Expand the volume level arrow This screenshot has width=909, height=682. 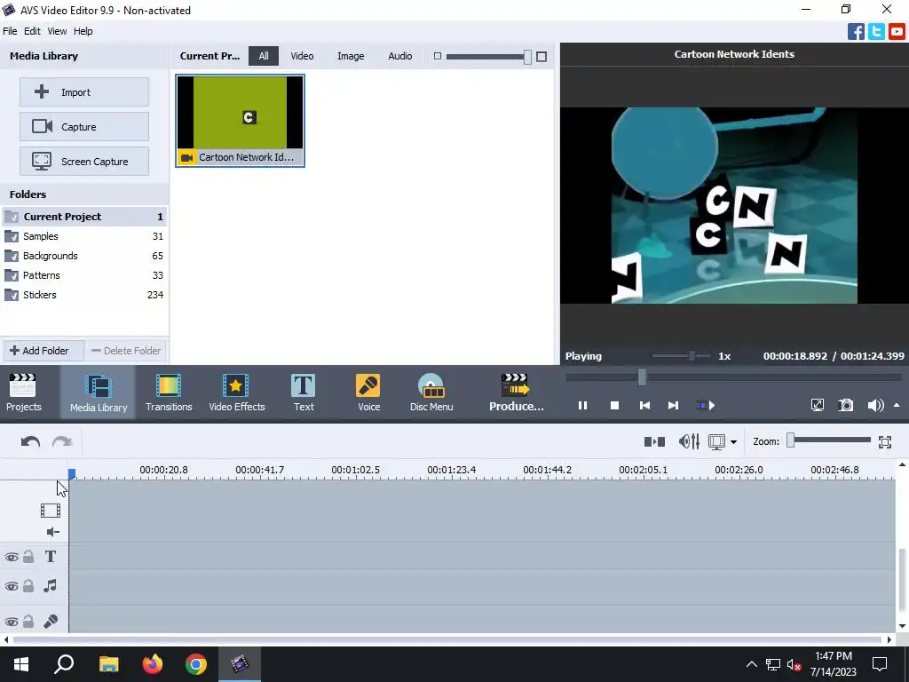897,405
